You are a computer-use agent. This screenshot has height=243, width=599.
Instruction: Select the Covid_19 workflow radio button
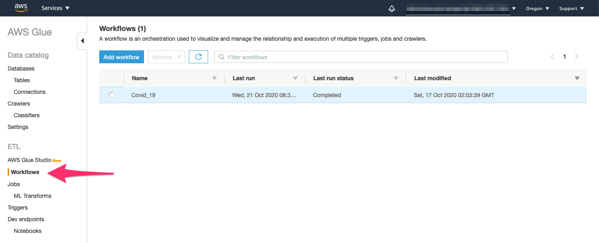[112, 95]
